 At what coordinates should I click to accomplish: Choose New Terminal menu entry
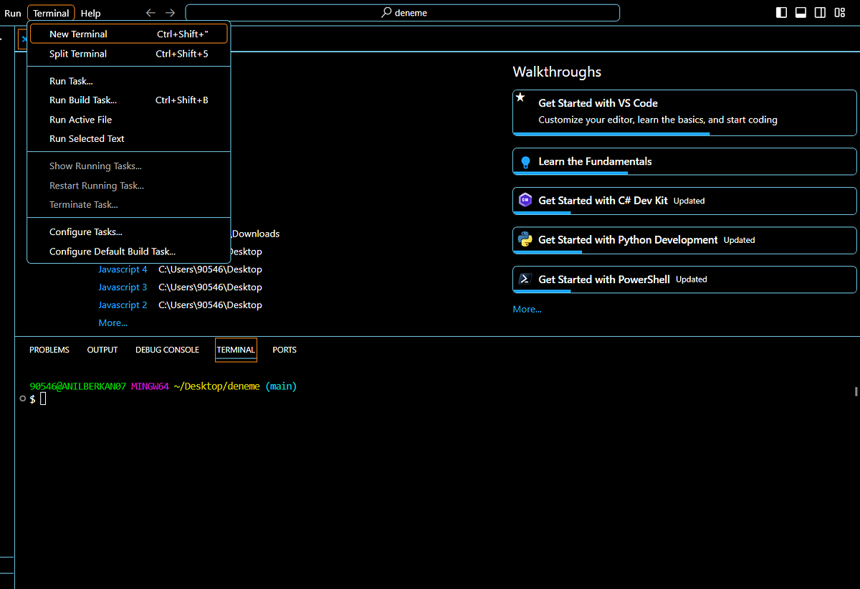(x=129, y=34)
